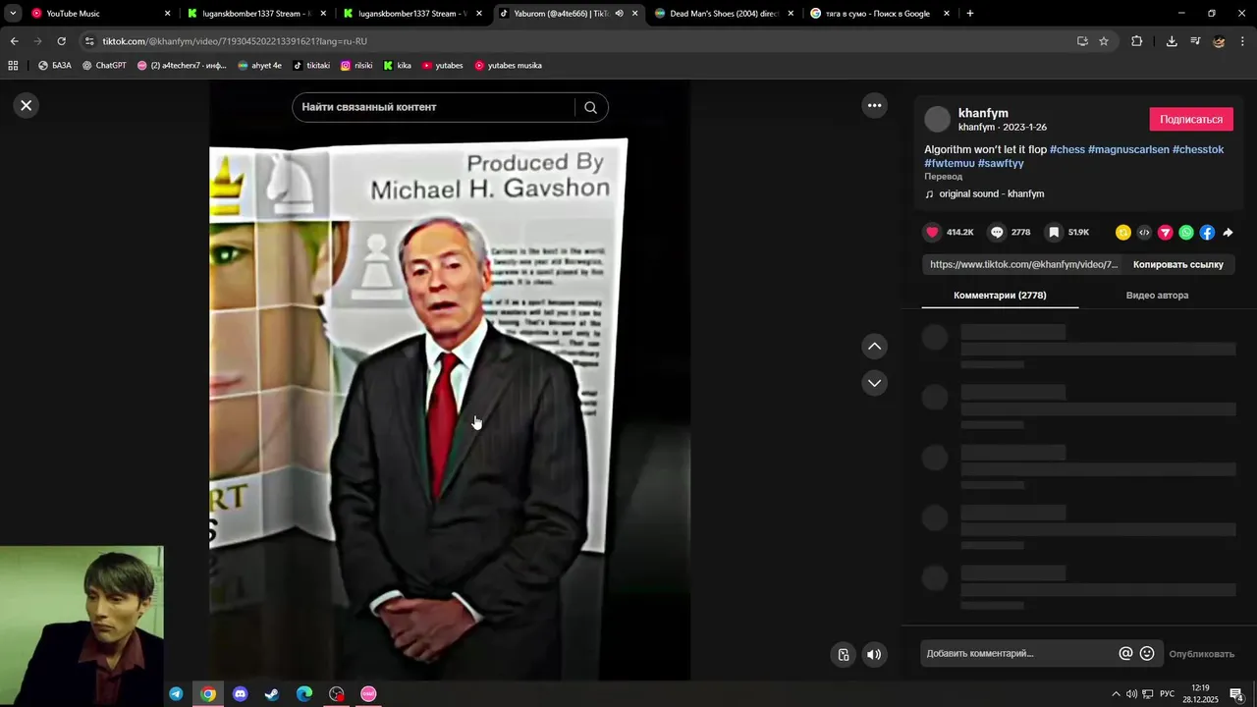
Task: Open original sound - khanfym link
Action: 991,193
